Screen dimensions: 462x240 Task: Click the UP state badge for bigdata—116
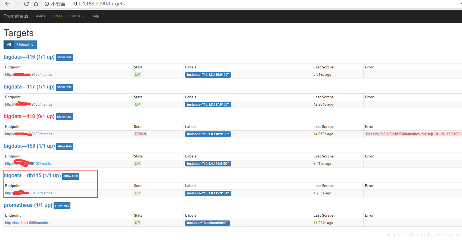[137, 75]
